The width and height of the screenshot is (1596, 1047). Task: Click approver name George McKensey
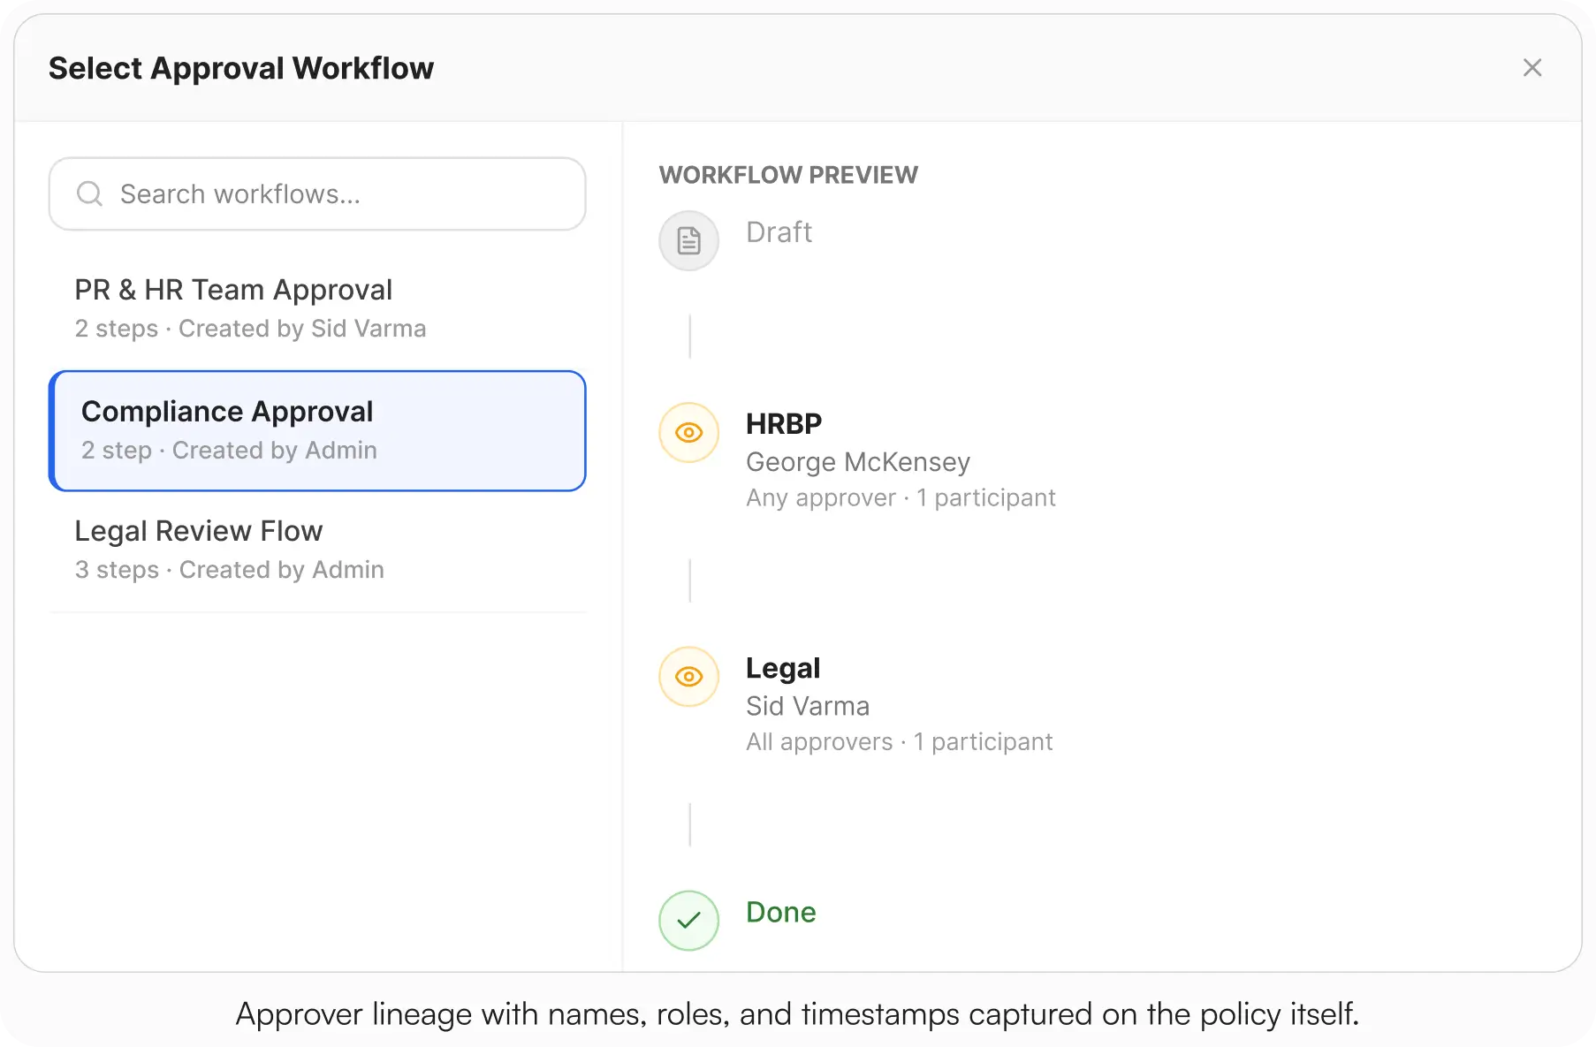point(858,462)
